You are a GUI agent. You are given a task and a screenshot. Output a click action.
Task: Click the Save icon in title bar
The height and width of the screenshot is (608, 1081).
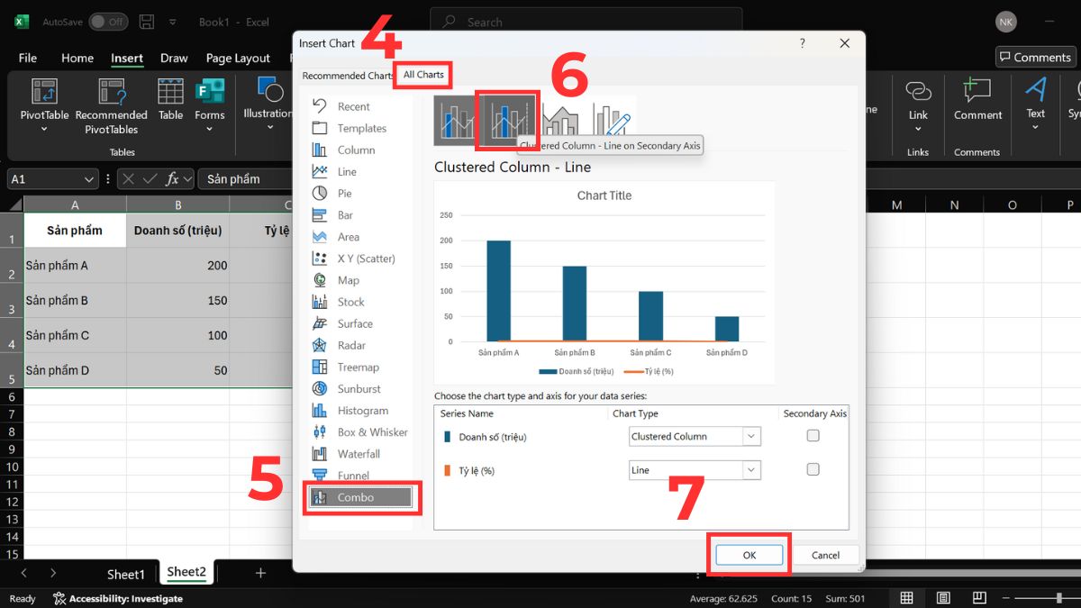(147, 22)
